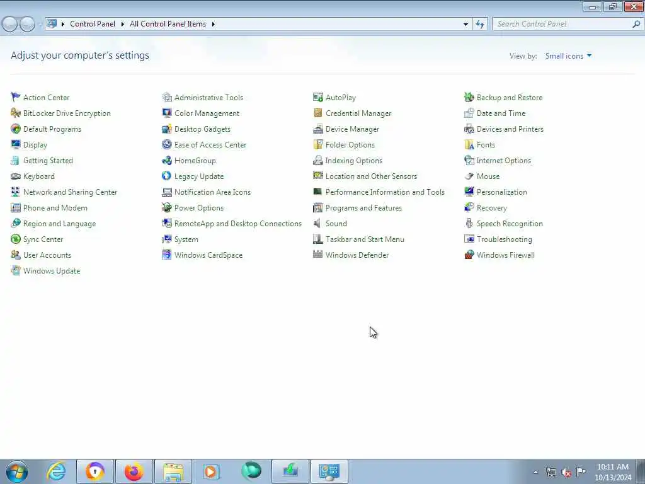
Task: Open Region and Language link
Action: [x=60, y=224]
